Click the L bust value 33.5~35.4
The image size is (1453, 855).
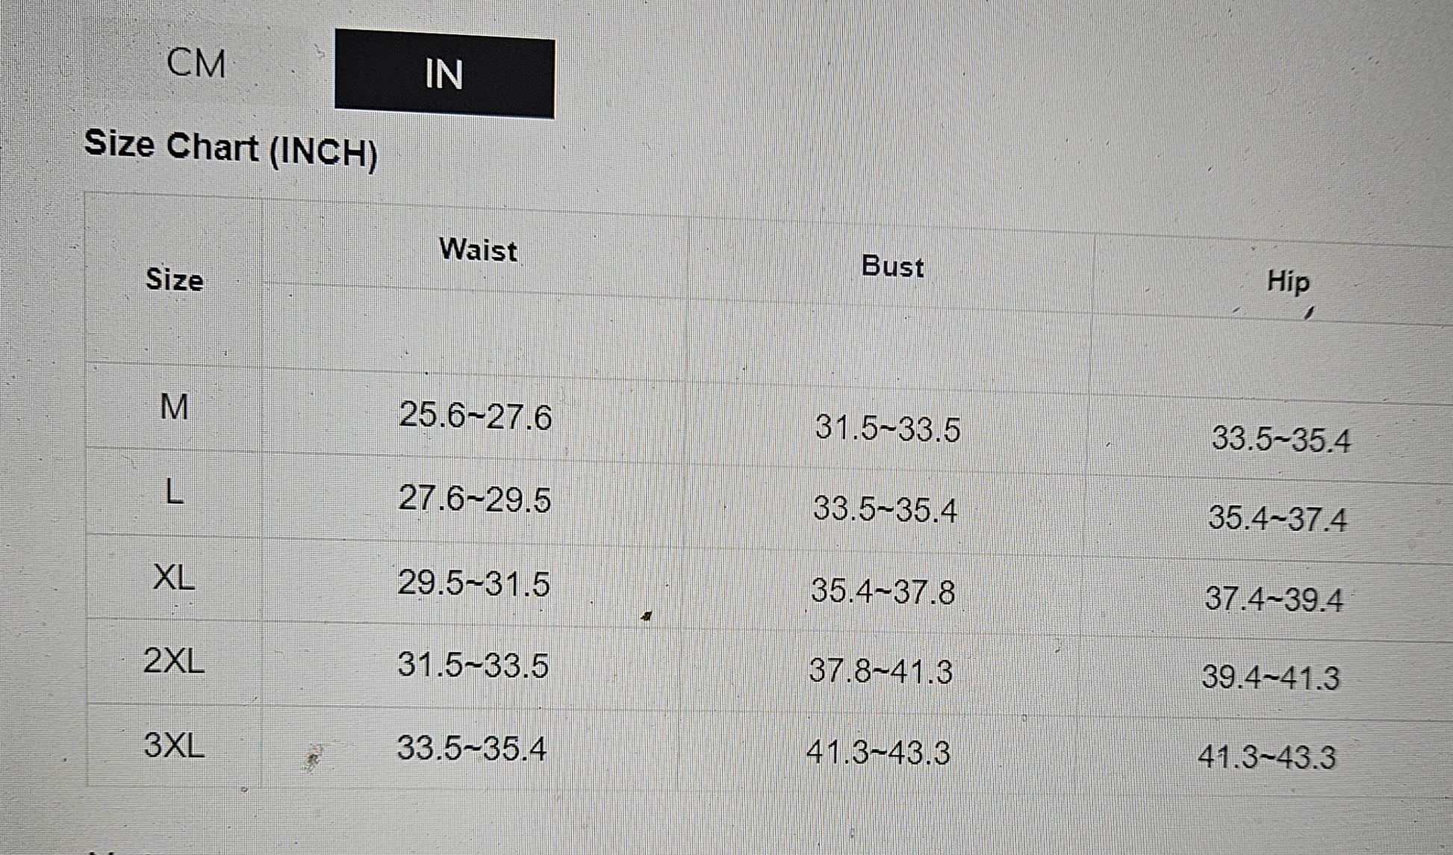click(885, 510)
